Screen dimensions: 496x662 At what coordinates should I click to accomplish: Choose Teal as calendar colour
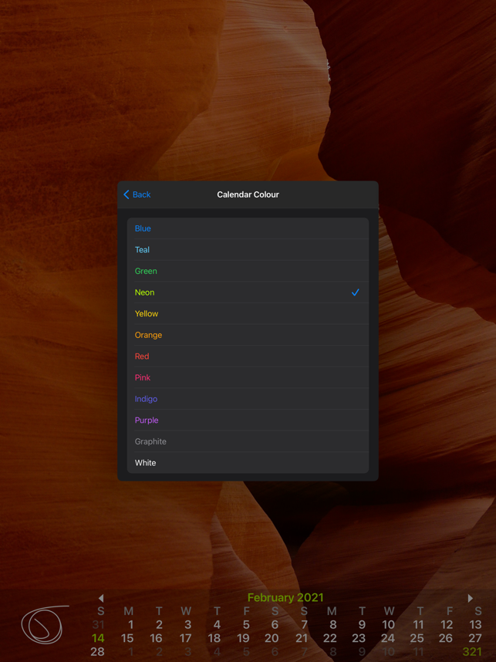click(248, 250)
